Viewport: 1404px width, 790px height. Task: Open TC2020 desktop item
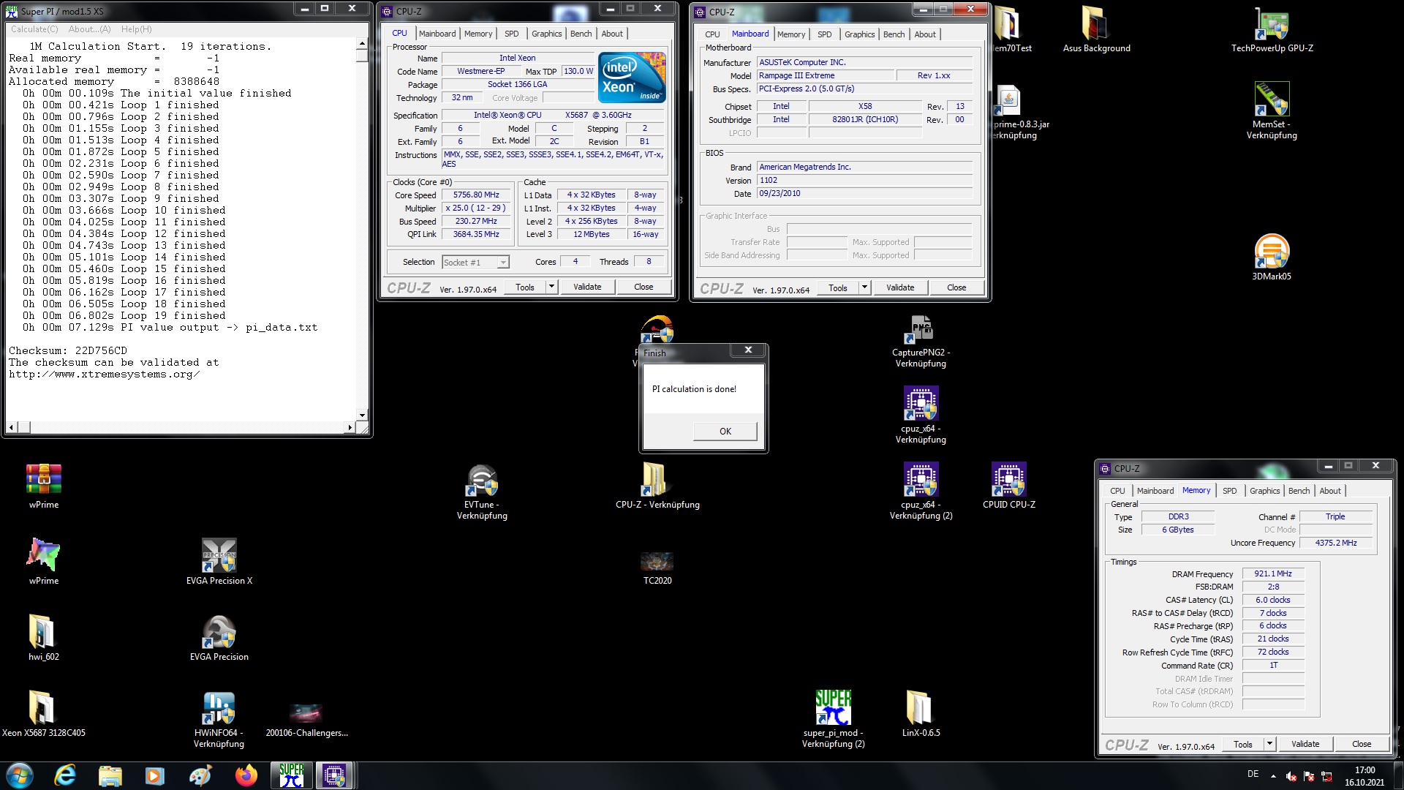[657, 568]
